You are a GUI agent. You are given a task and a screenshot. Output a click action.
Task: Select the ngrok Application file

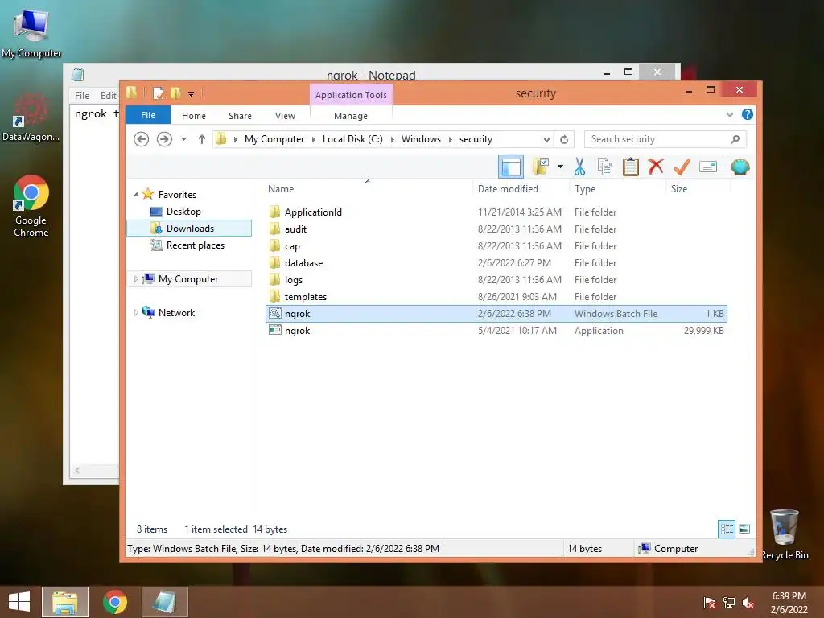coord(496,331)
